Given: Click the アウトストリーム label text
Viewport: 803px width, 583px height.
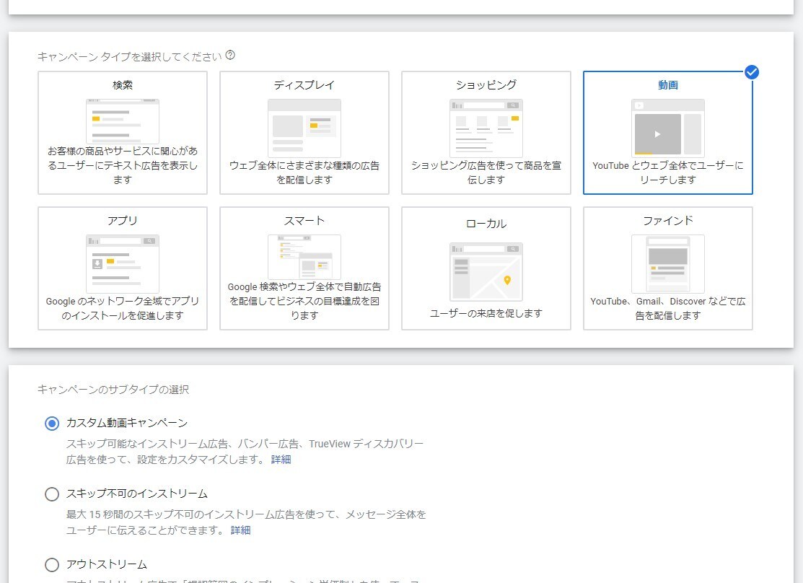Looking at the screenshot, I should pos(107,564).
